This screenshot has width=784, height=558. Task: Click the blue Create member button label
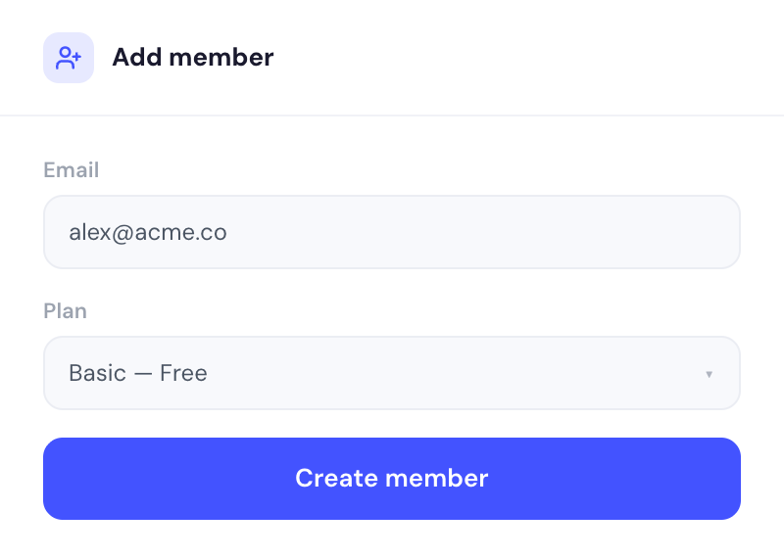[x=391, y=479]
